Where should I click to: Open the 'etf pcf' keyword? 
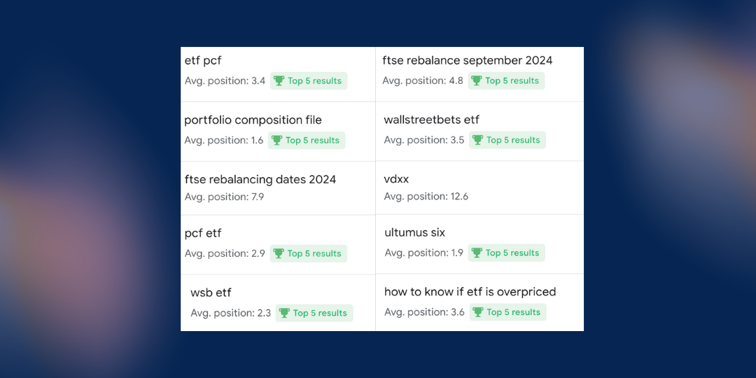[x=203, y=61]
